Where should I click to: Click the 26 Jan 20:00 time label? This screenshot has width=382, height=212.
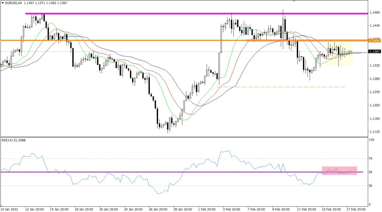159,209
